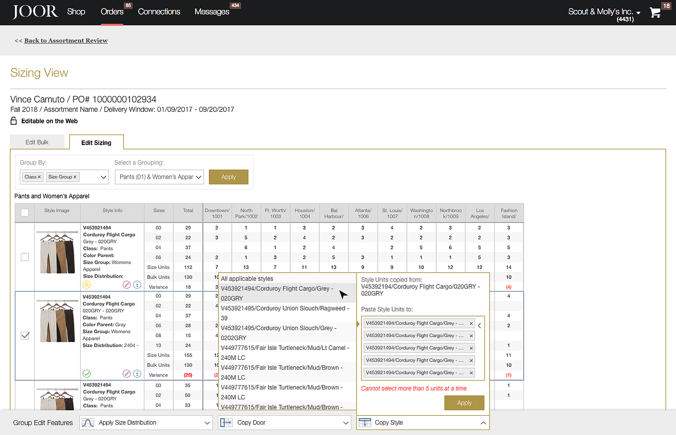Switch to the Edit Bulk tab
Viewport: 676px width, 435px height.
coord(37,142)
